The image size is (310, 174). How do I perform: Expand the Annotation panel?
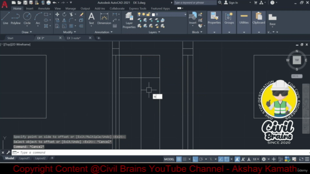pyautogui.click(x=103, y=32)
